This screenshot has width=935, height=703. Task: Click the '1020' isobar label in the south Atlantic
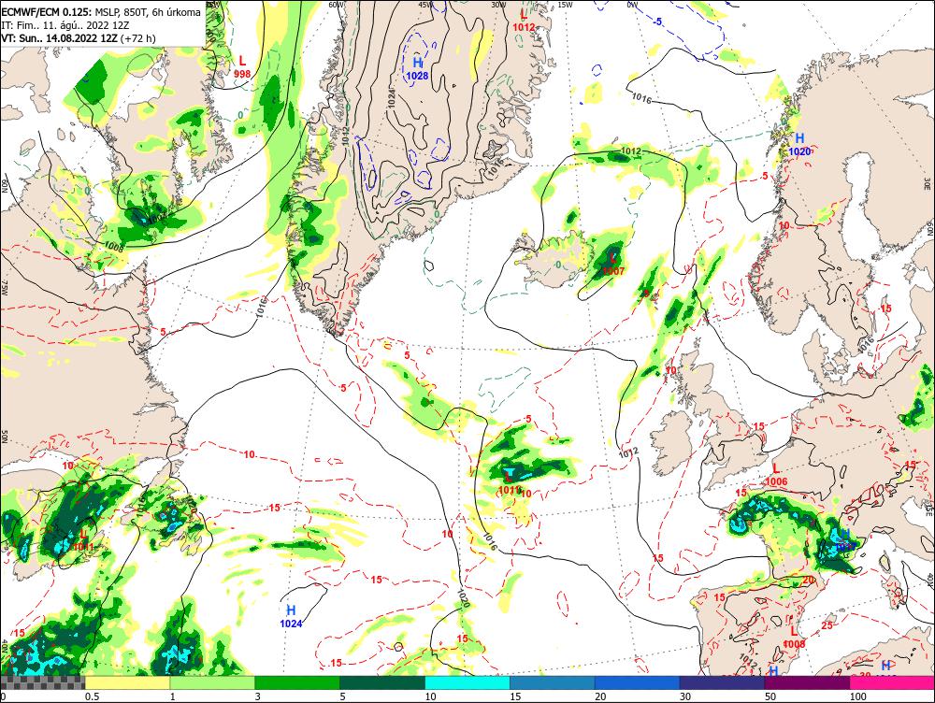tap(464, 598)
